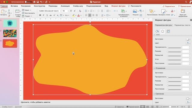This screenshot has width=192, height=108.
Task: Clear all text formatting icon
Action: (80, 11)
